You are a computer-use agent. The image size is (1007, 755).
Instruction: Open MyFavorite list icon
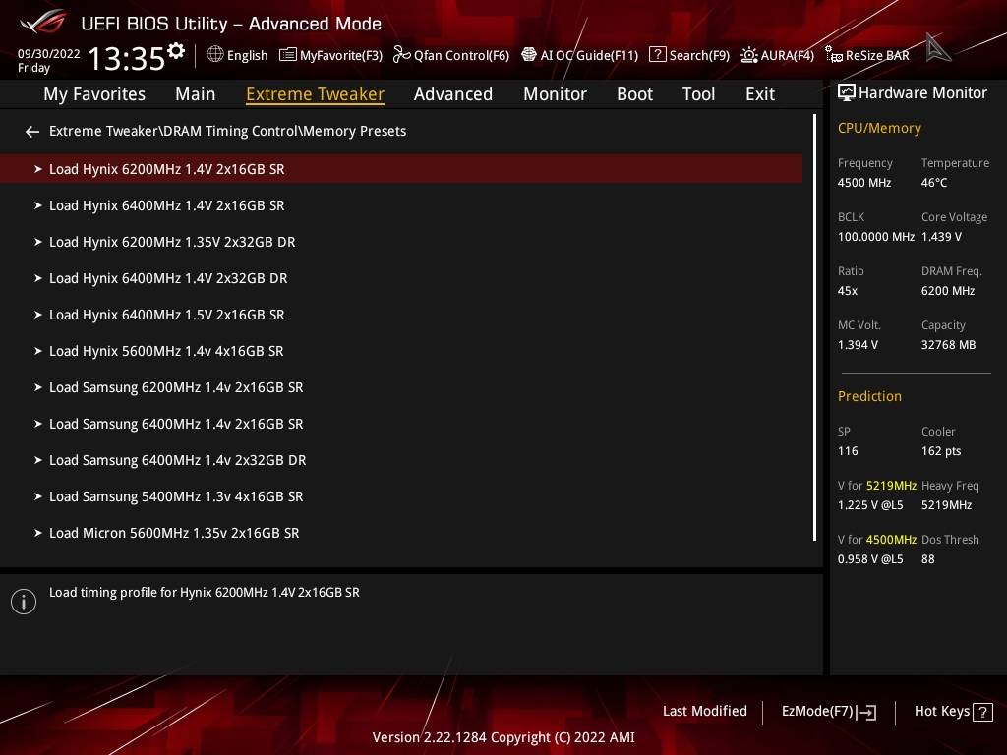point(288,55)
